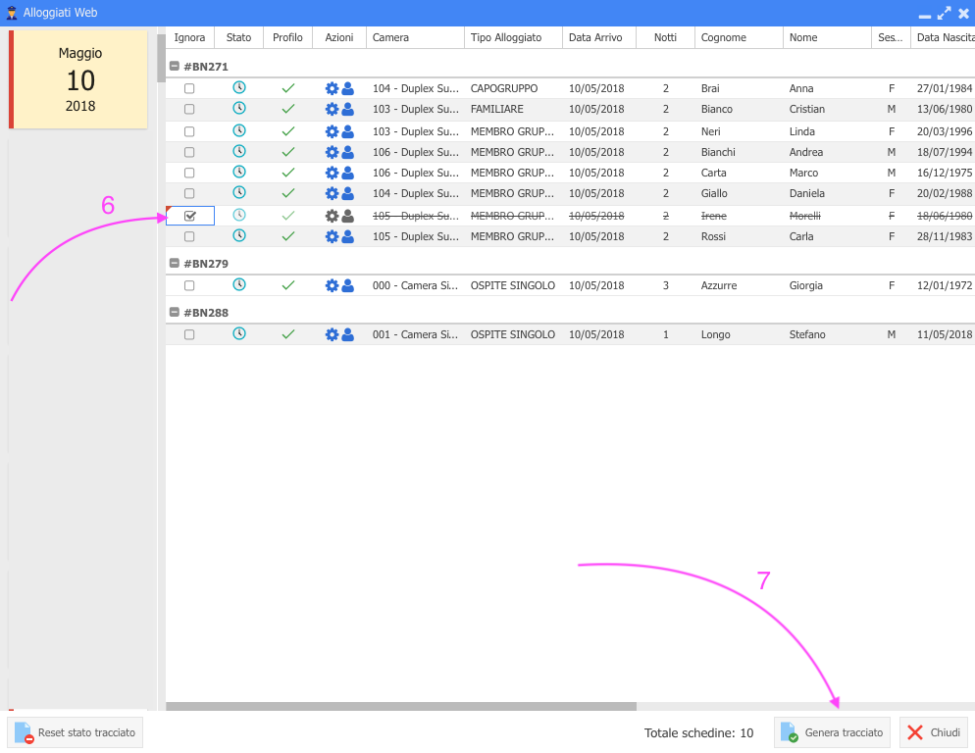Viewport: 975px width, 753px height.
Task: Enable Ignora for Neri Linda
Action: (x=189, y=131)
